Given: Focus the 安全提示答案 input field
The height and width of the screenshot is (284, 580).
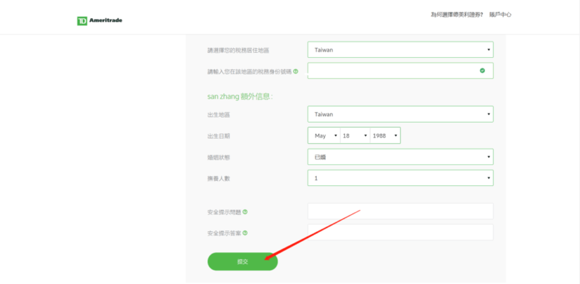Looking at the screenshot, I should pyautogui.click(x=400, y=232).
